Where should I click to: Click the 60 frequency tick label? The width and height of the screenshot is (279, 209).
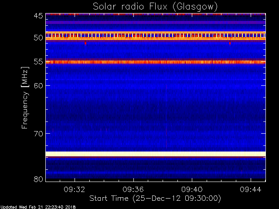click(38, 85)
